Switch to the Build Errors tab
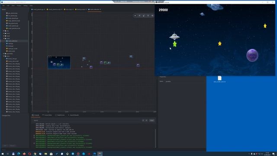This screenshot has width=277, height=156. [60, 115]
